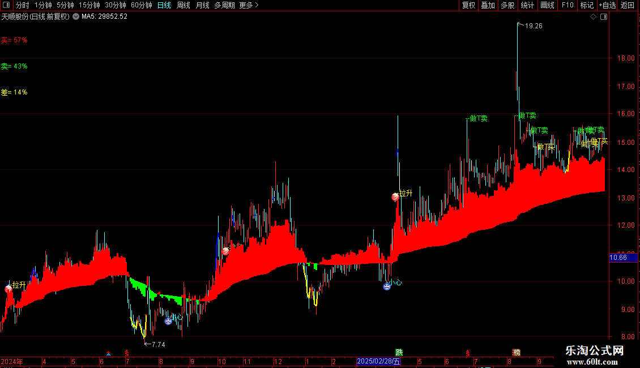
Task: Click the 10.66 price tag on axis
Action: click(x=623, y=258)
